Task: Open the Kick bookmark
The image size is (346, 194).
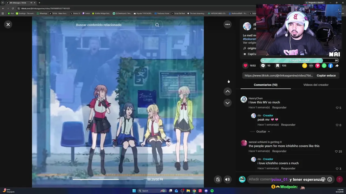Action: coord(11,13)
